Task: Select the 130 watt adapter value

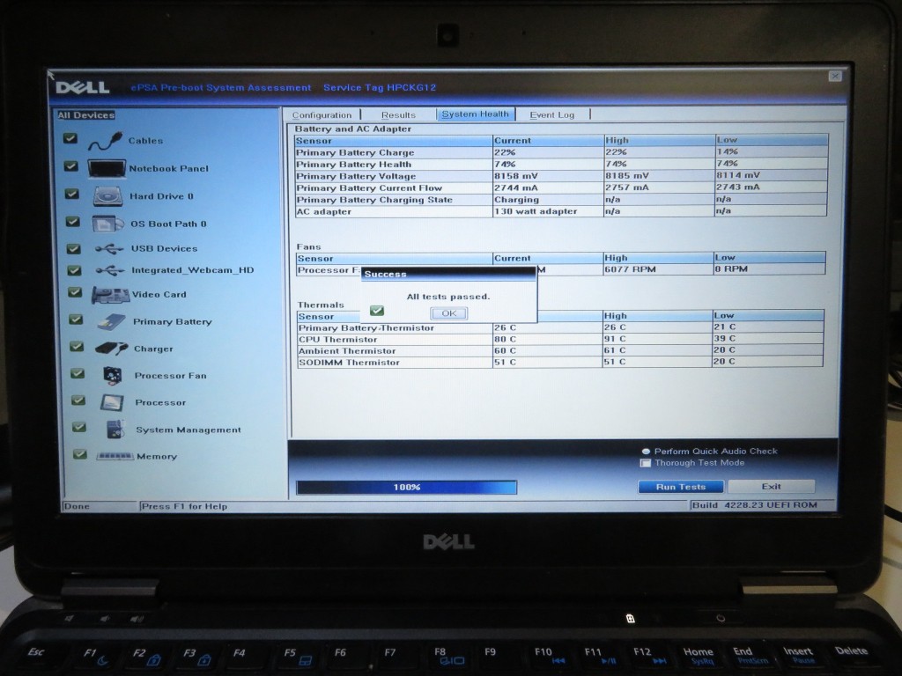Action: [536, 211]
